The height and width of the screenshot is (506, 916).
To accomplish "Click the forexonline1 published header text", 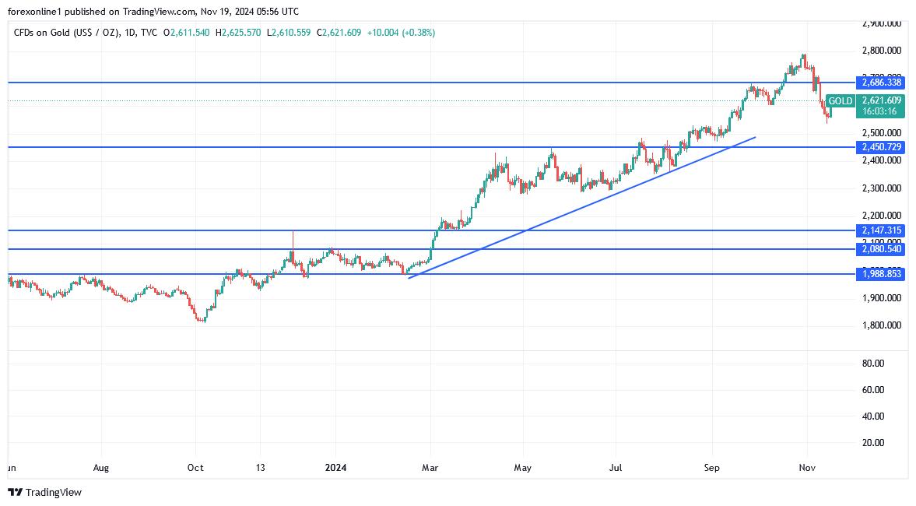I will (153, 11).
